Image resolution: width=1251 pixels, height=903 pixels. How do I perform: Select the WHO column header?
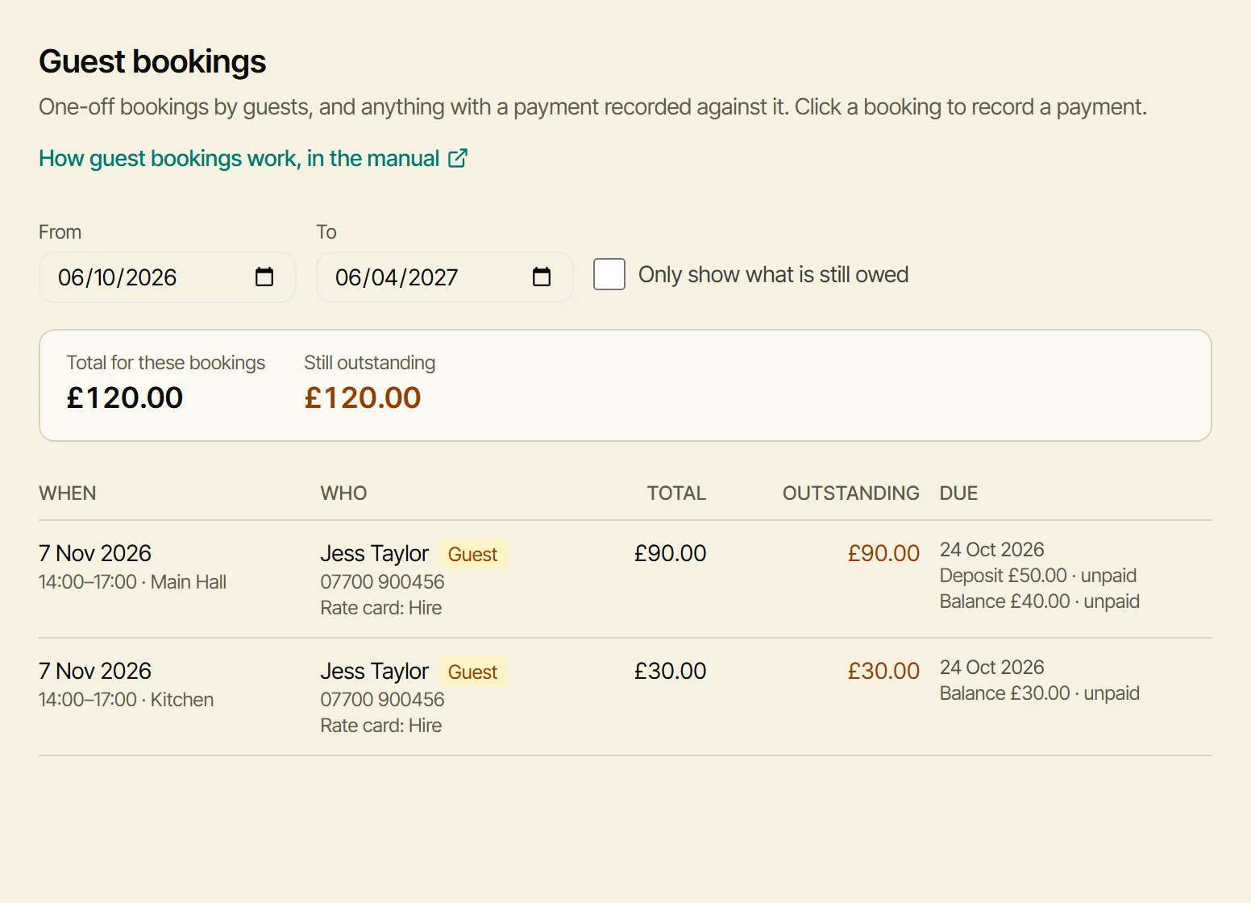click(343, 493)
